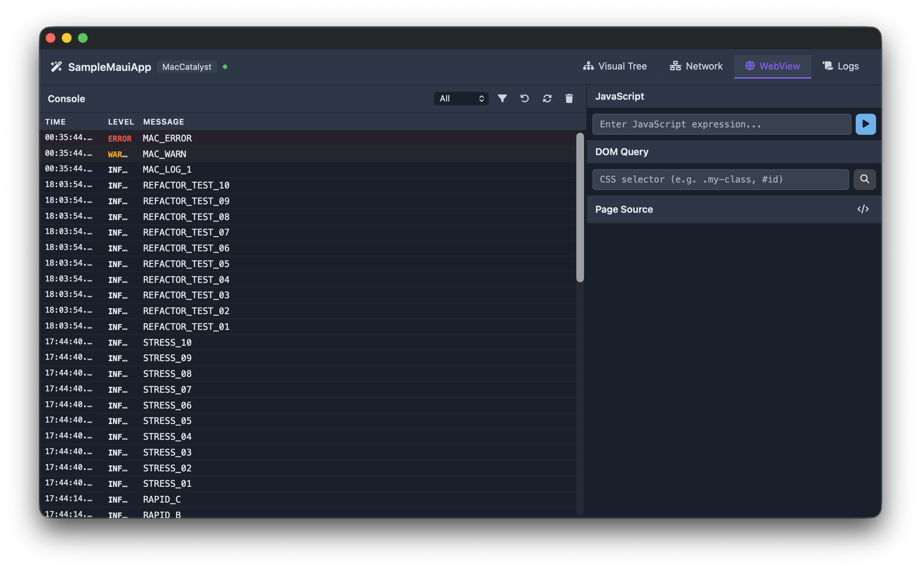This screenshot has width=921, height=570.
Task: Click the reset history icon next to the filter
Action: (524, 98)
